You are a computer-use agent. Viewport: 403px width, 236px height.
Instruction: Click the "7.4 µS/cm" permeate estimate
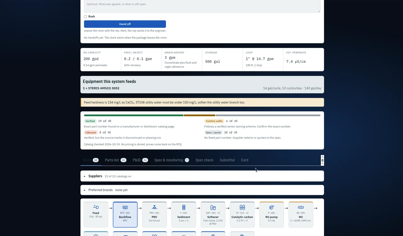point(296,62)
